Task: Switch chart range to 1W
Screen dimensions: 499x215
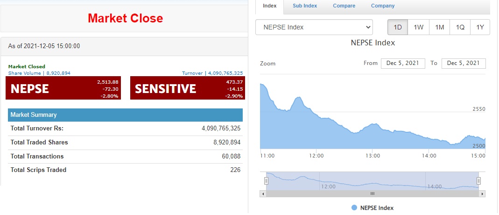Action: pos(418,27)
